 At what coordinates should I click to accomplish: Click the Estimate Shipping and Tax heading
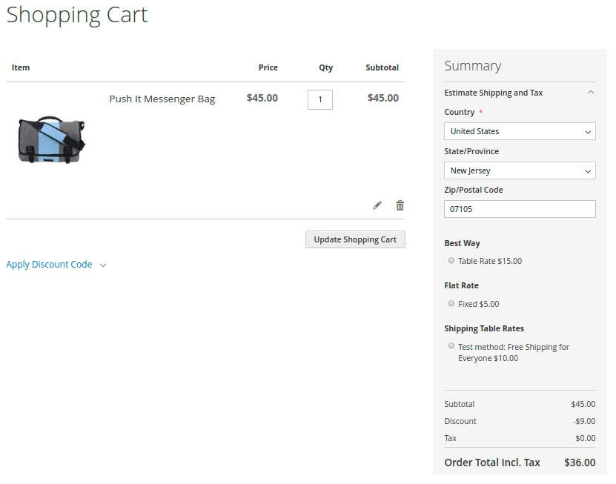pyautogui.click(x=493, y=93)
